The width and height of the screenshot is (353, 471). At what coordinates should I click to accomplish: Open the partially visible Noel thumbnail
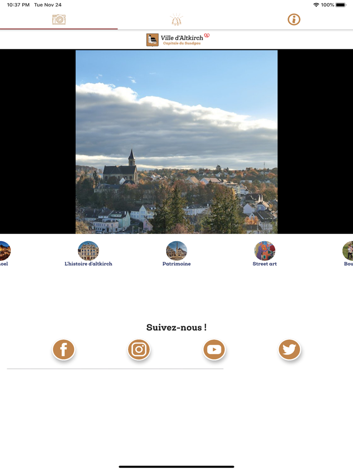tap(5, 251)
